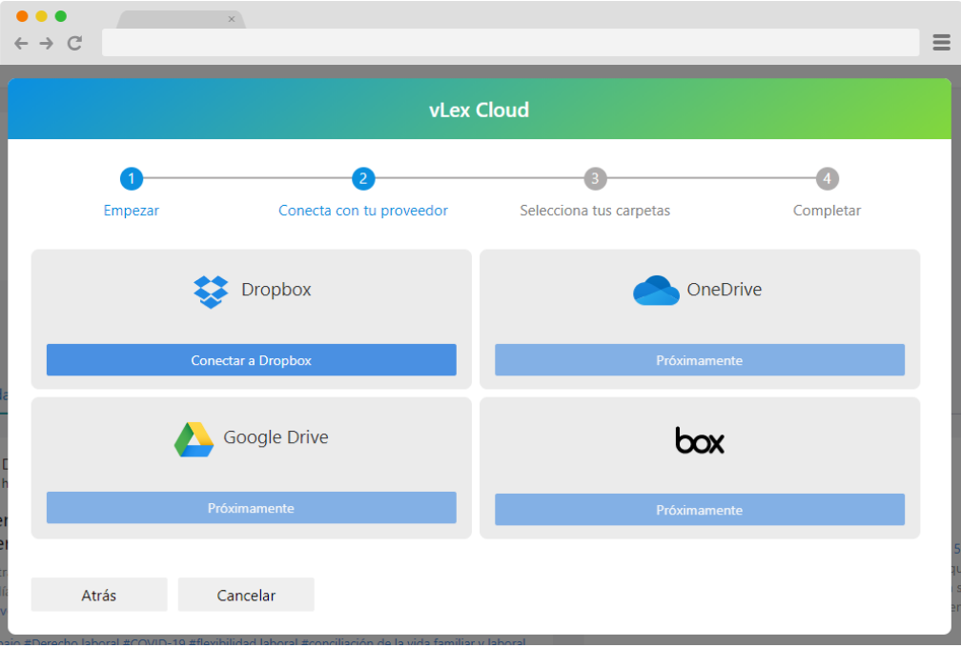Reload the page with the refresh icon
The width and height of the screenshot is (961, 648).
[74, 43]
